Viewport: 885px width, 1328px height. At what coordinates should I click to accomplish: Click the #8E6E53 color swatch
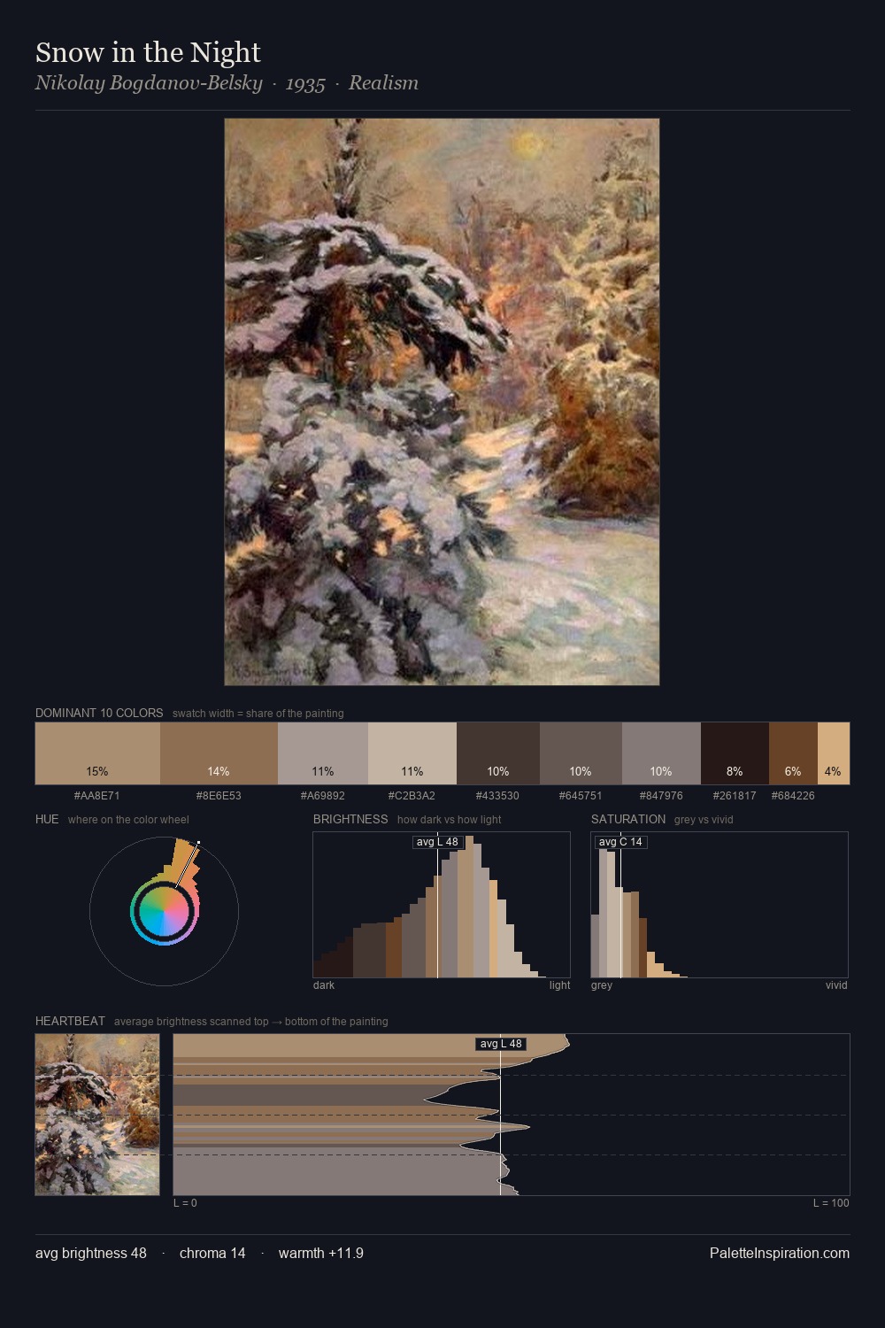point(219,753)
